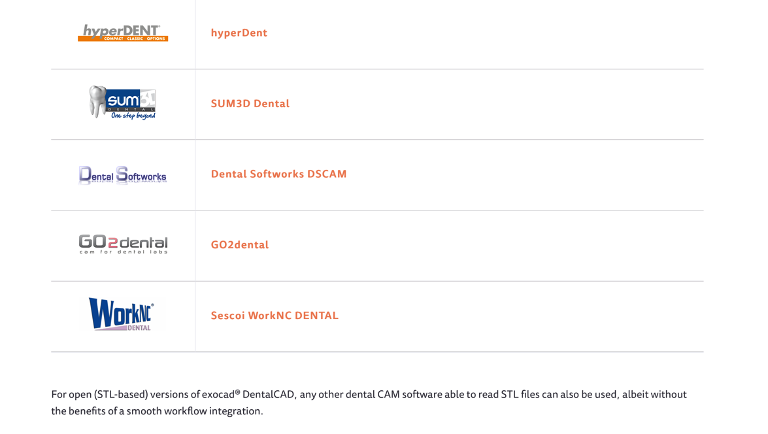768x434 pixels.
Task: Click the large "S" in Softworks logo
Action: point(122,175)
